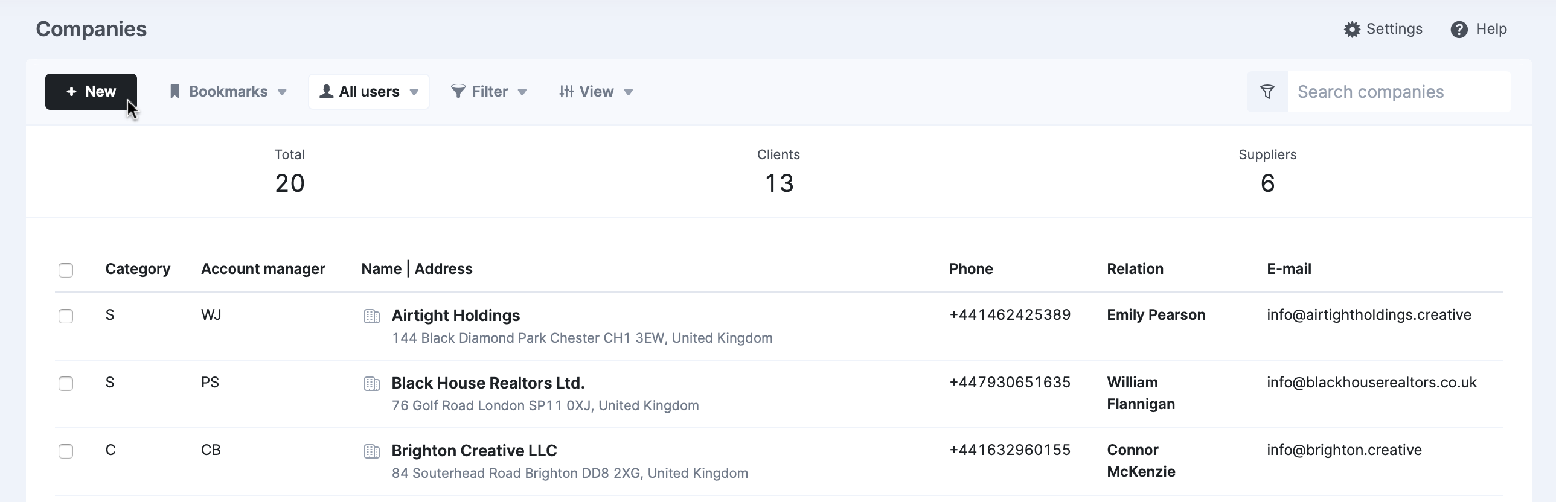Check the Black House Realtors row checkbox
Viewport: 1556px width, 502px height.
point(66,383)
